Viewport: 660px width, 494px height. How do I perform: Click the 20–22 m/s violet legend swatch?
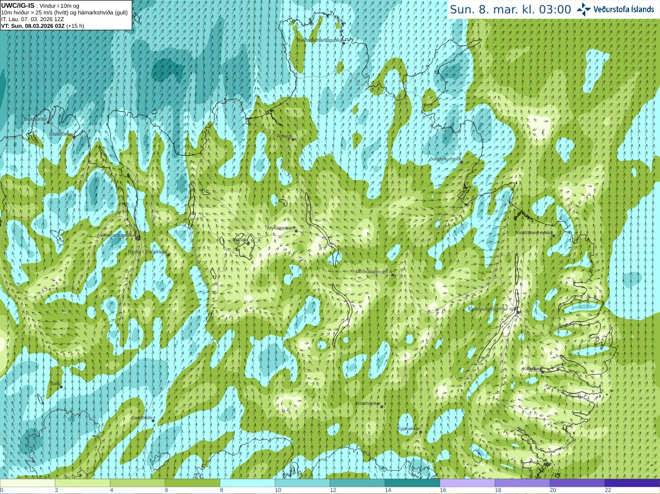[577, 483]
